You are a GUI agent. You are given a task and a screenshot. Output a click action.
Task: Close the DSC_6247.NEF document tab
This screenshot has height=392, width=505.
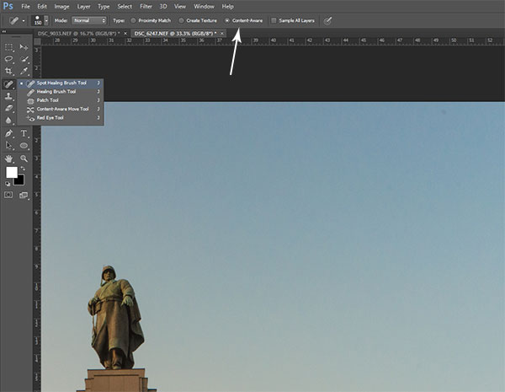coord(221,33)
